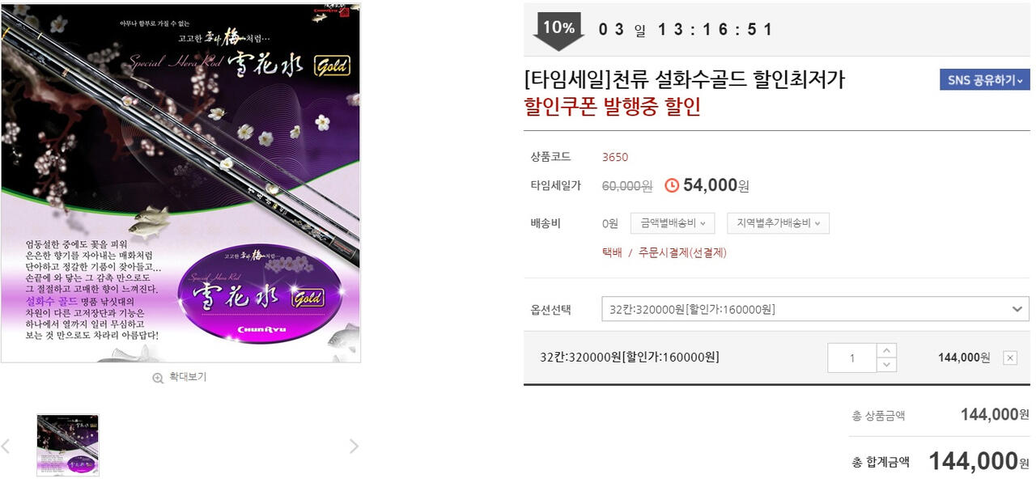Select the product thumbnail image
This screenshot has width=1036, height=491.
coord(68,445)
